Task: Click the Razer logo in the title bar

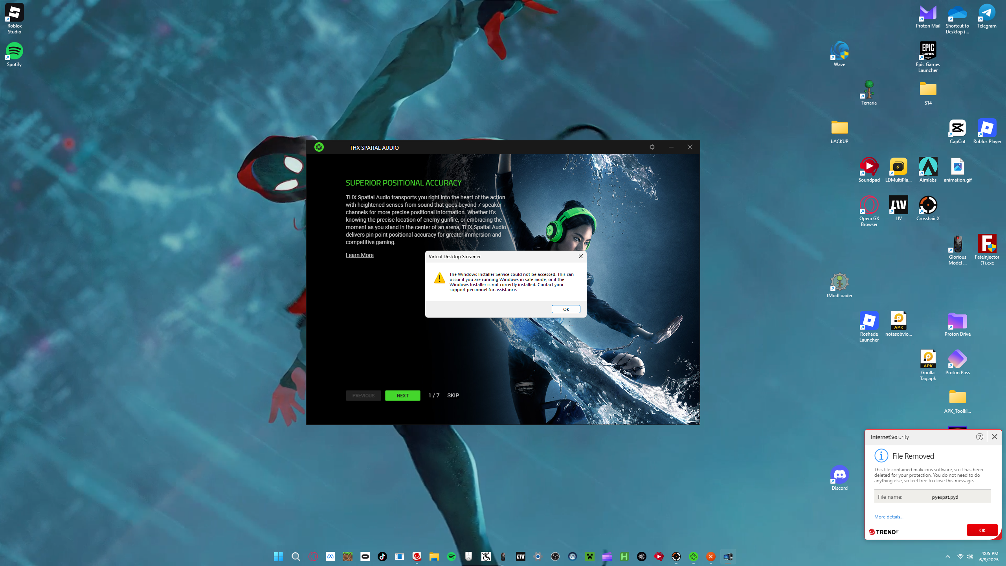Action: 319,147
